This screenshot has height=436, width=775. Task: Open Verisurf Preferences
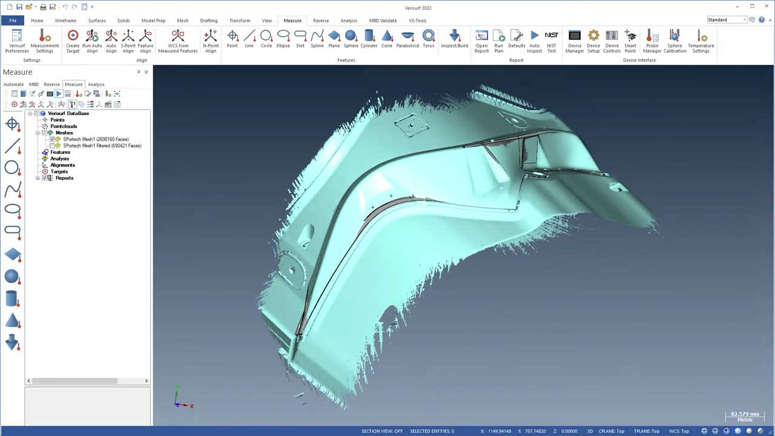coord(17,41)
